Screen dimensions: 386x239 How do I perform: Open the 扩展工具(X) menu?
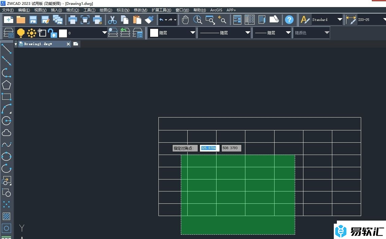[x=161, y=10]
